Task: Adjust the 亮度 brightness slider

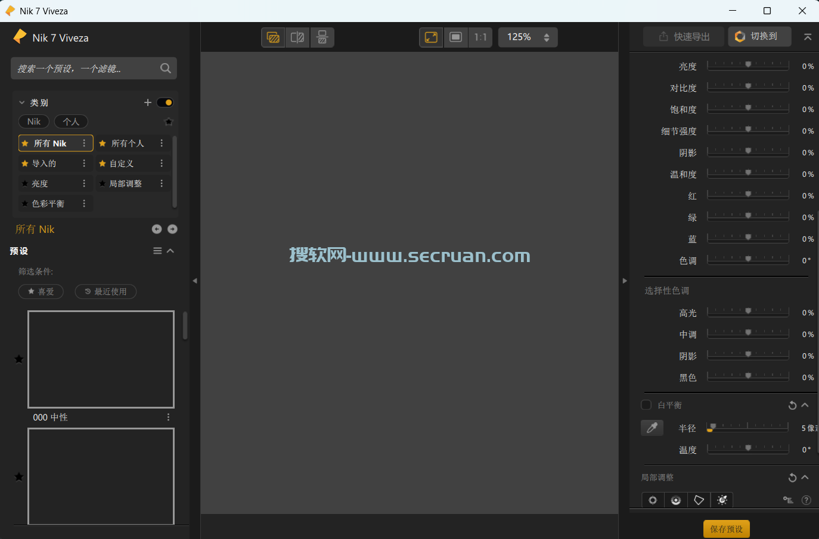Action: (748, 66)
